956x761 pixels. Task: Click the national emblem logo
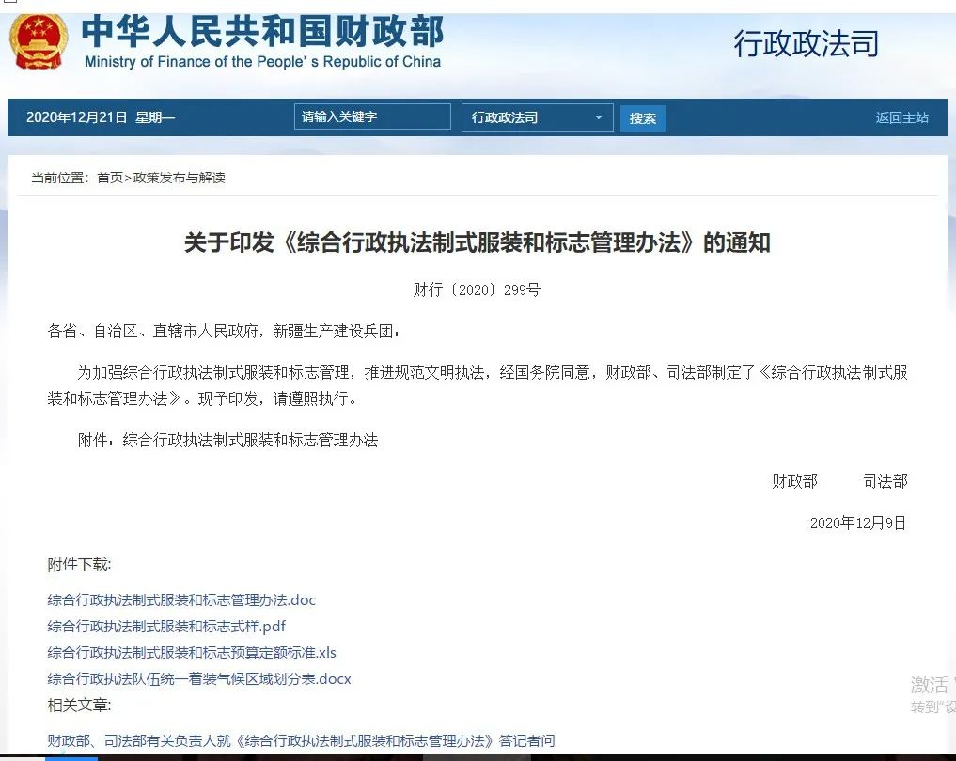coord(39,41)
